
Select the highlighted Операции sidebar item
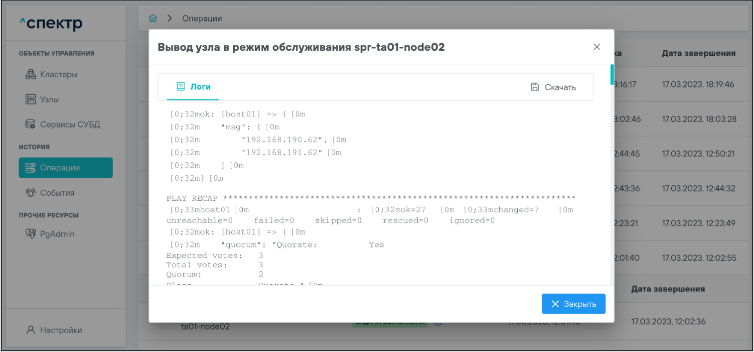pyautogui.click(x=65, y=168)
